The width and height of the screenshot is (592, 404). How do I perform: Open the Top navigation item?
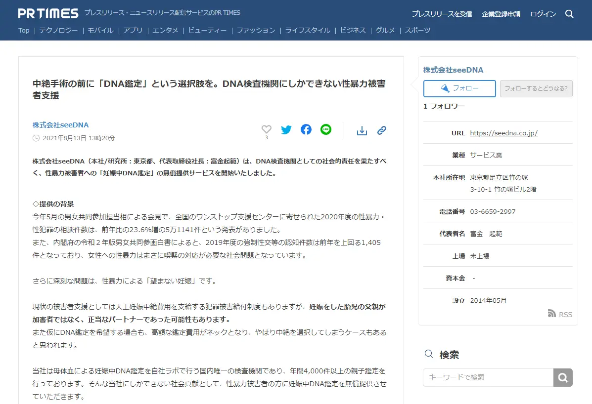(24, 31)
